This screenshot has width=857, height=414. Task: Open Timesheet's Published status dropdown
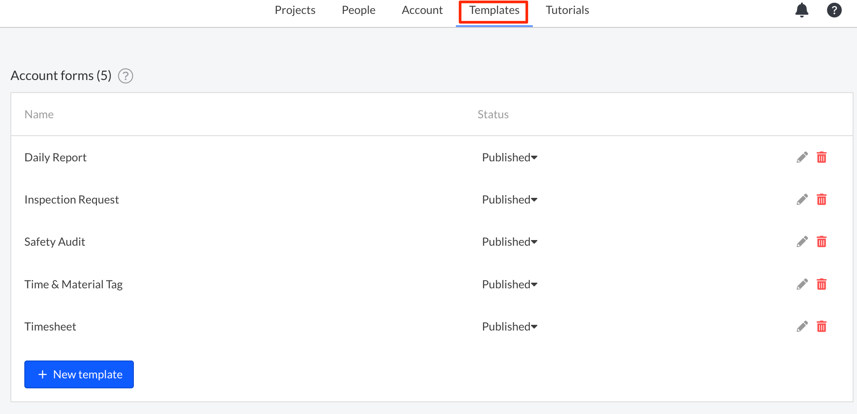click(x=509, y=326)
